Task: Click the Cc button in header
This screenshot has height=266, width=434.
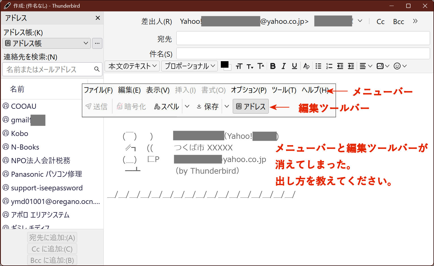Action: [380, 22]
